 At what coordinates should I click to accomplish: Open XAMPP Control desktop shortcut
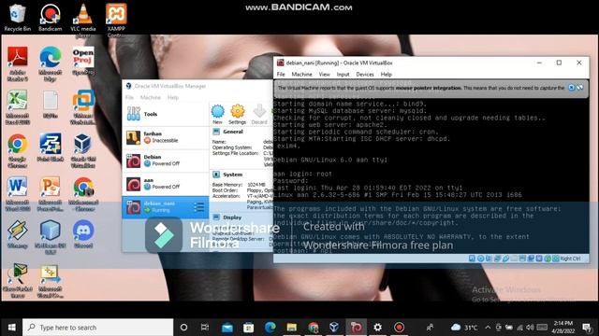pyautogui.click(x=116, y=20)
